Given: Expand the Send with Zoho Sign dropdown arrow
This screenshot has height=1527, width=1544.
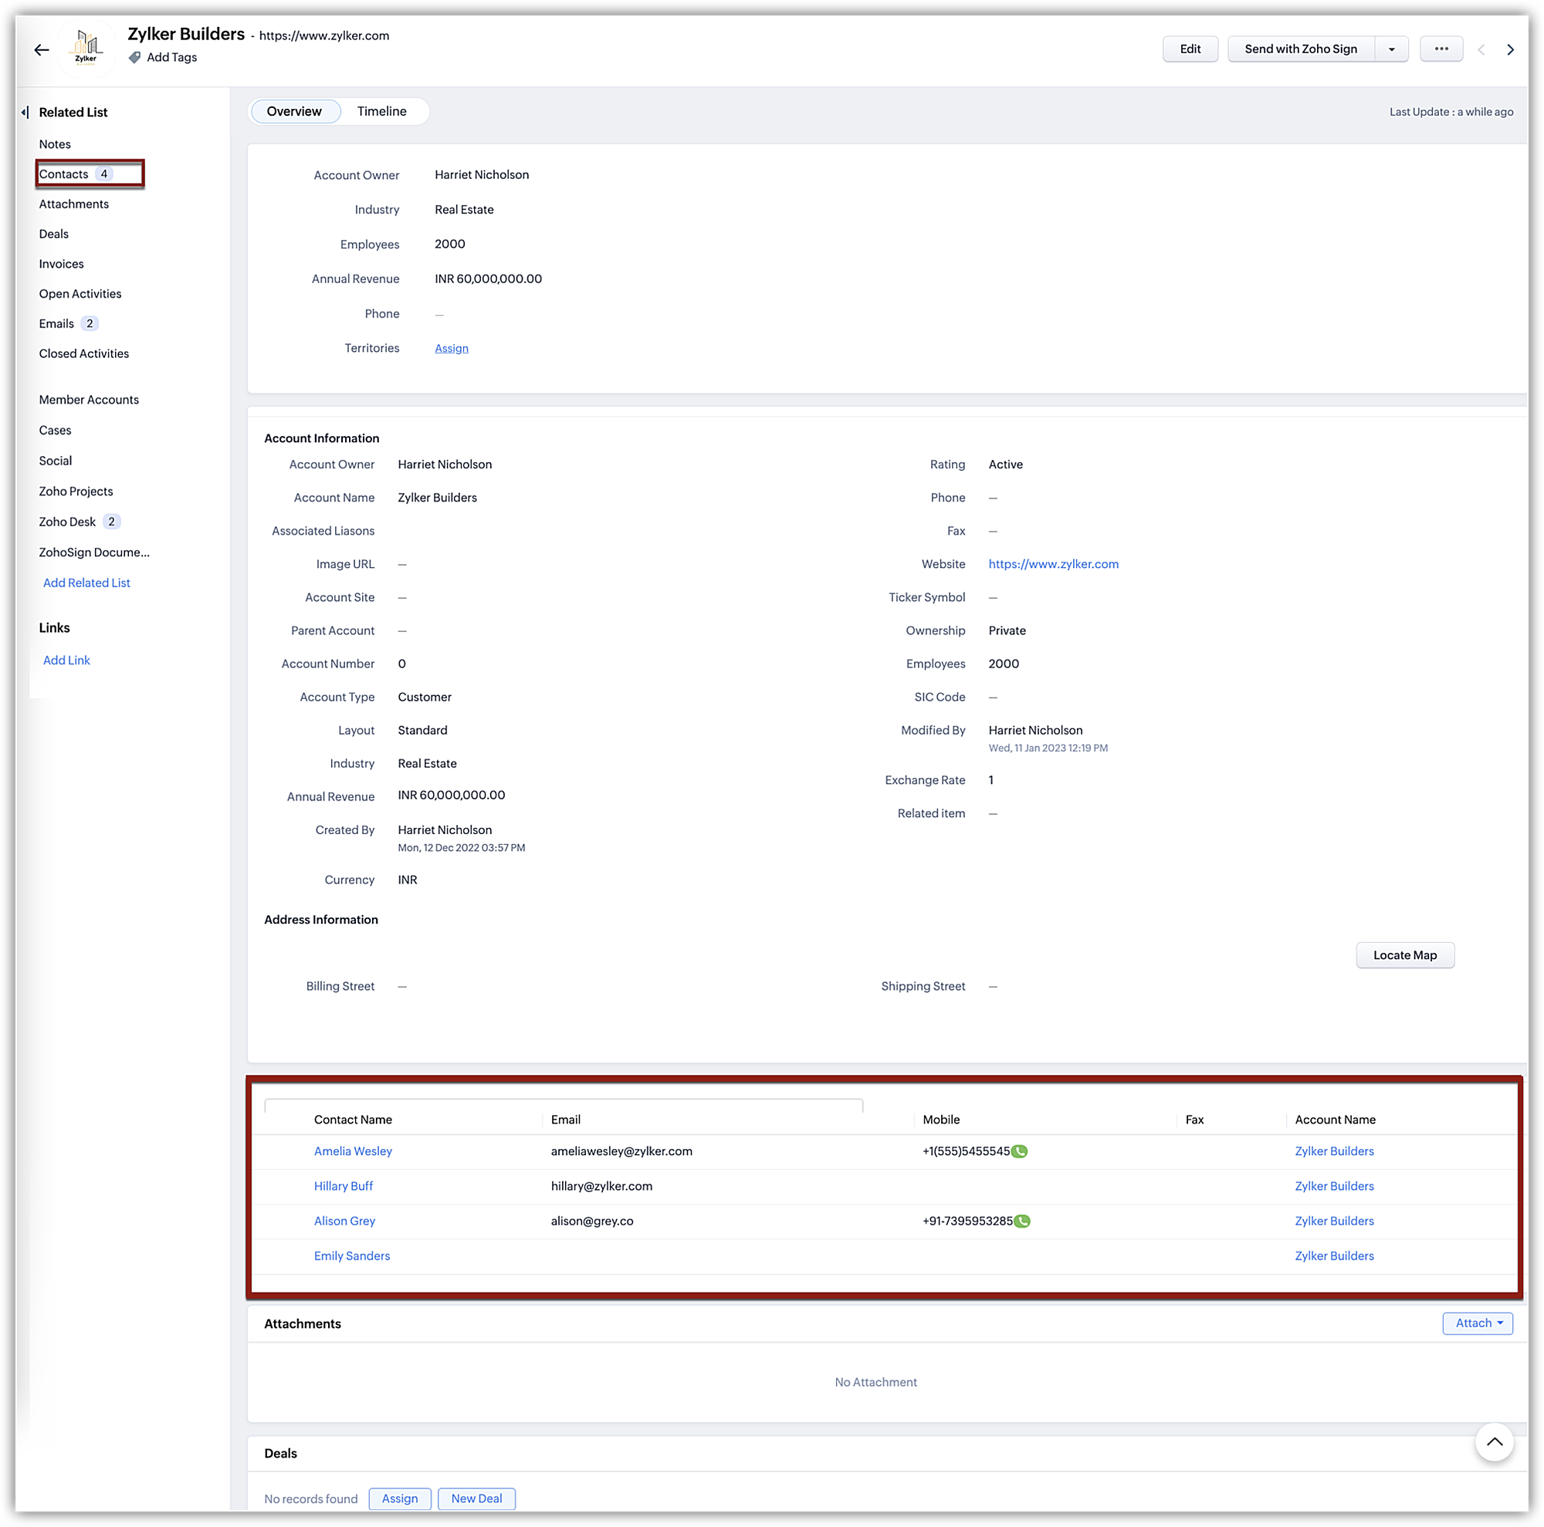Looking at the screenshot, I should click(x=1390, y=49).
